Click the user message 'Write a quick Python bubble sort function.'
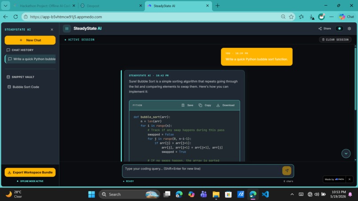This screenshot has height=201, width=358. [257, 57]
